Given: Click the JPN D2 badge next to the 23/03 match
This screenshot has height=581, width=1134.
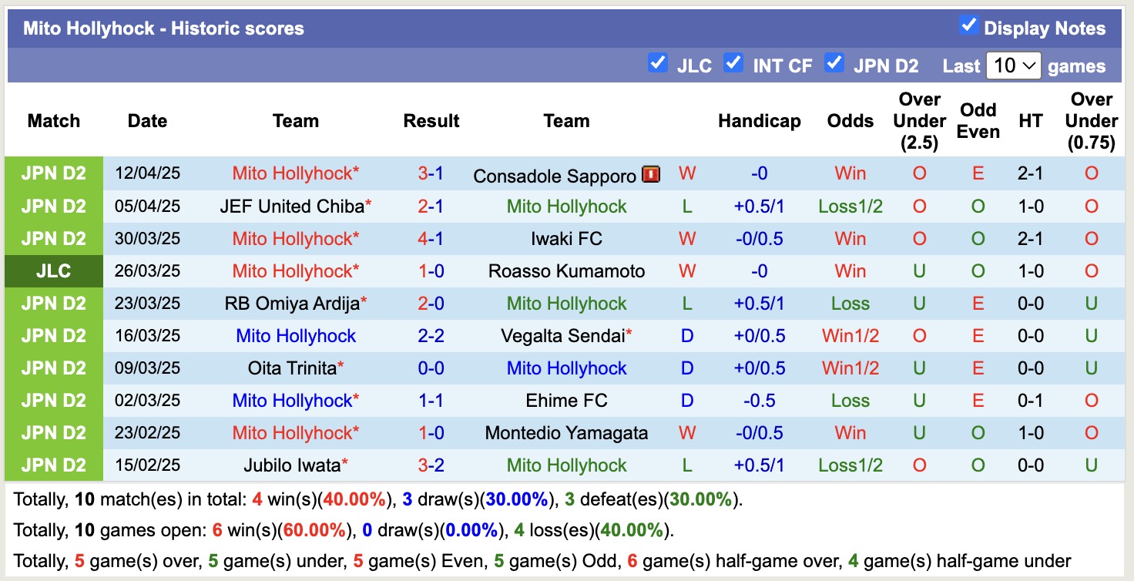Looking at the screenshot, I should point(53,303).
